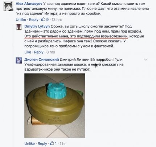Screen dimensions: 156x147
Task: Click thumbs-up icon showing 1 like
Action: pos(52,143)
